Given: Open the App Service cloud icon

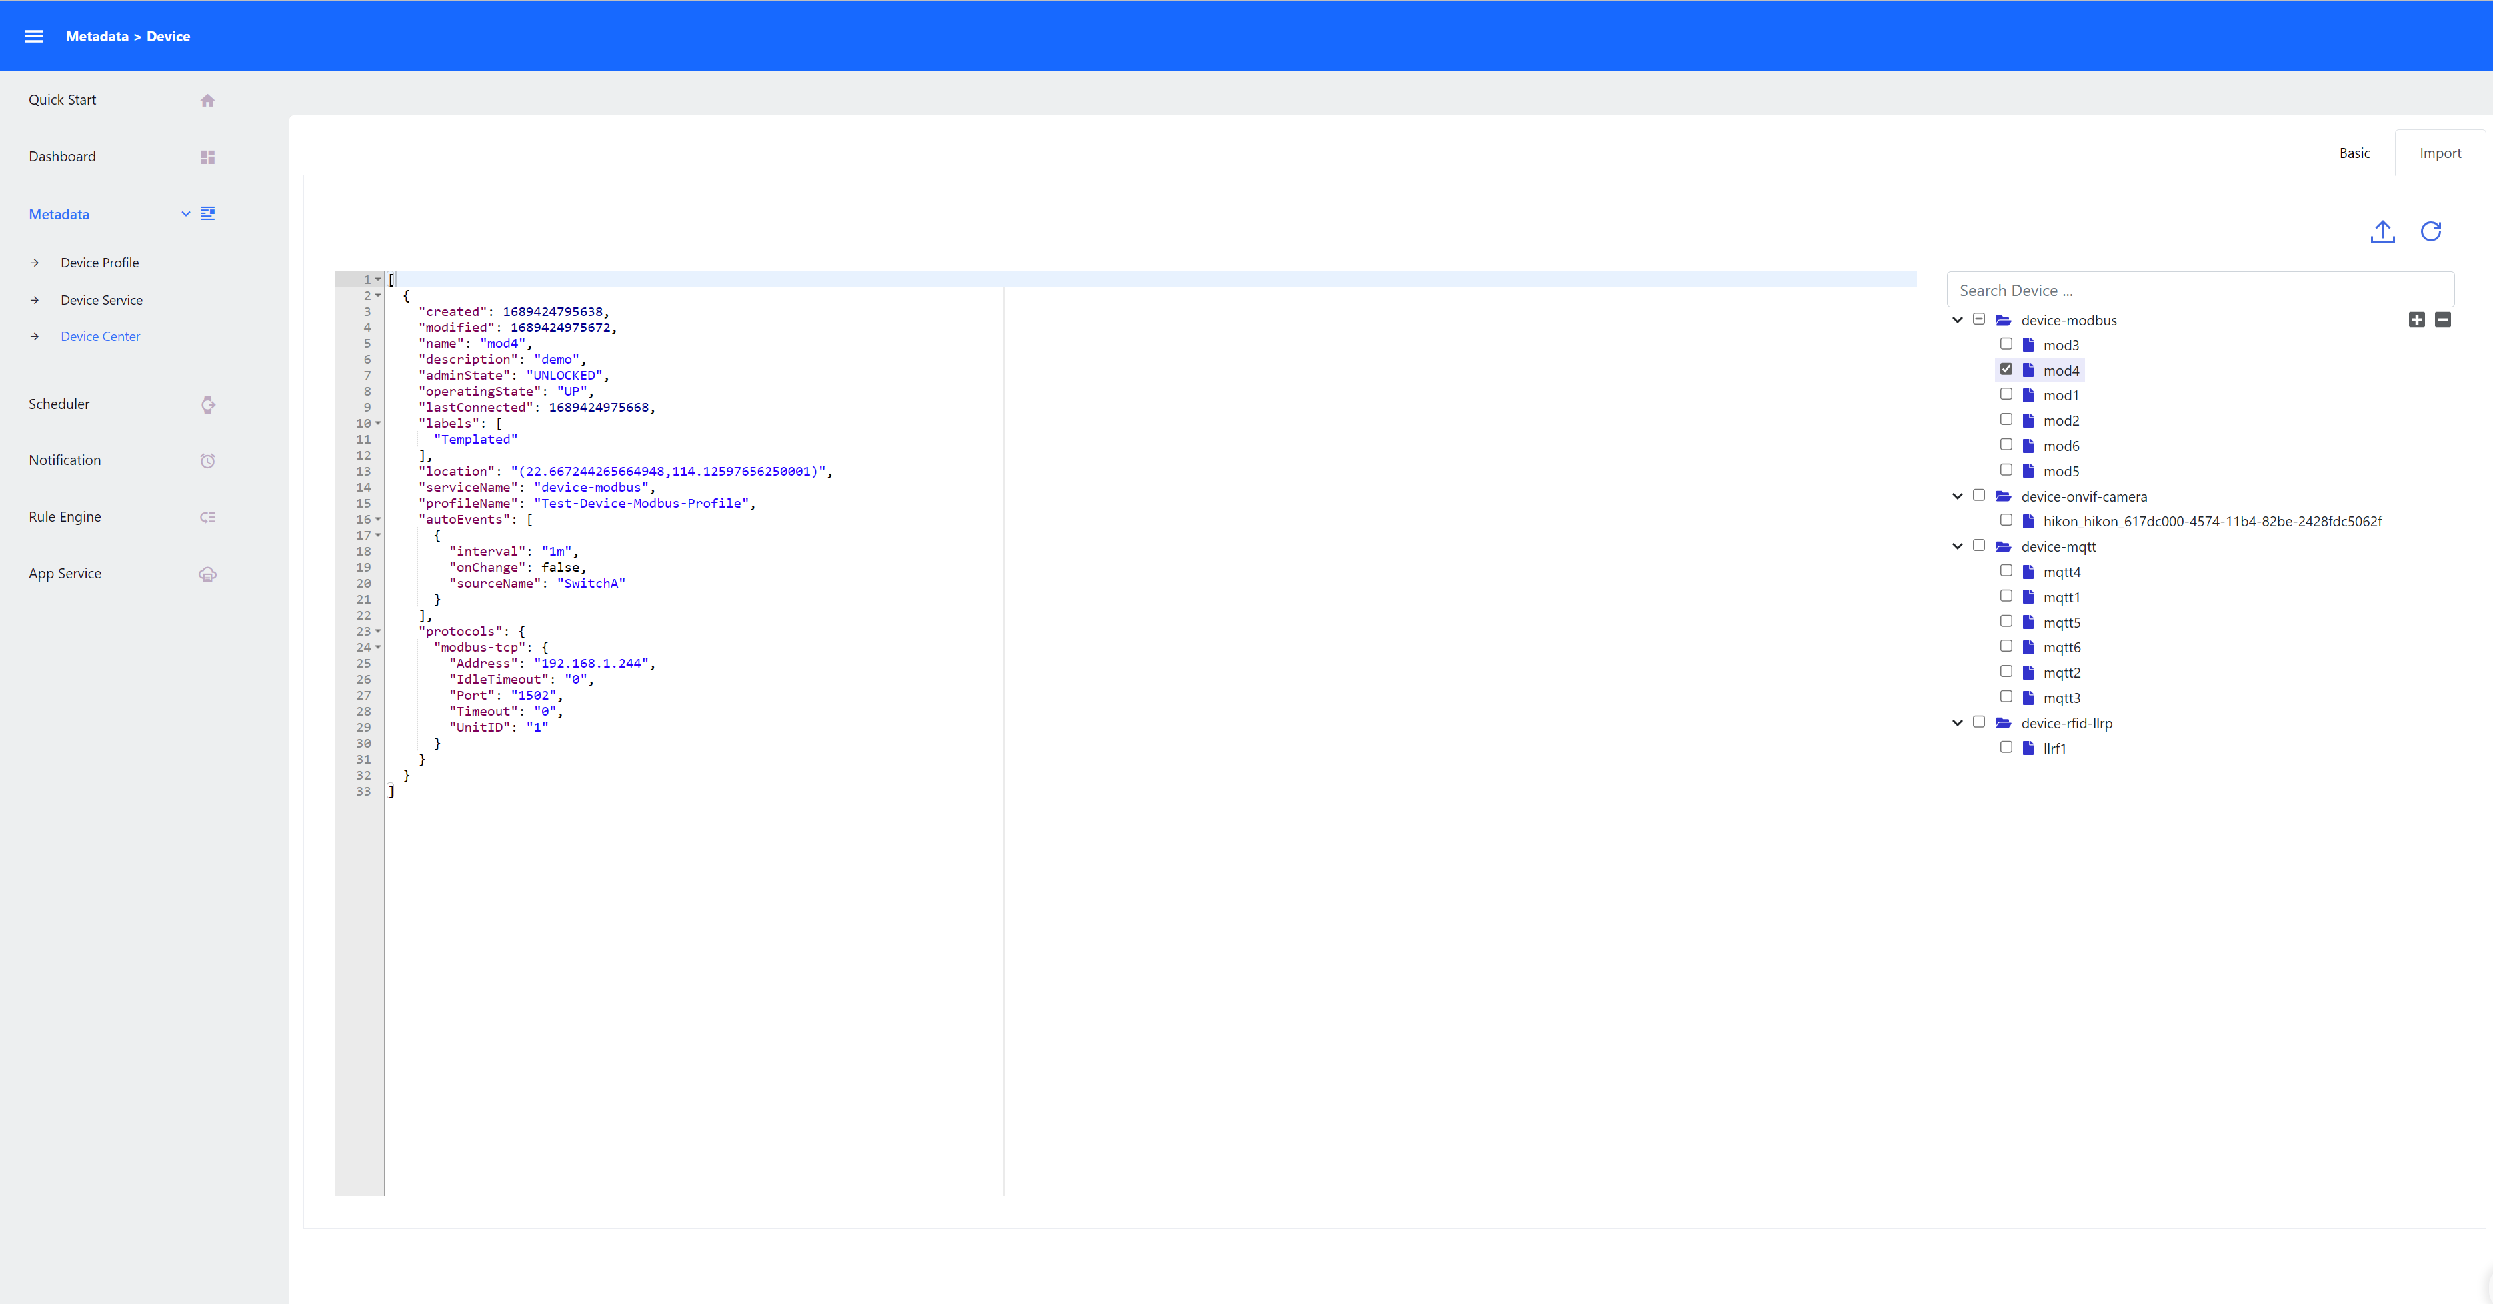Looking at the screenshot, I should click(x=208, y=574).
